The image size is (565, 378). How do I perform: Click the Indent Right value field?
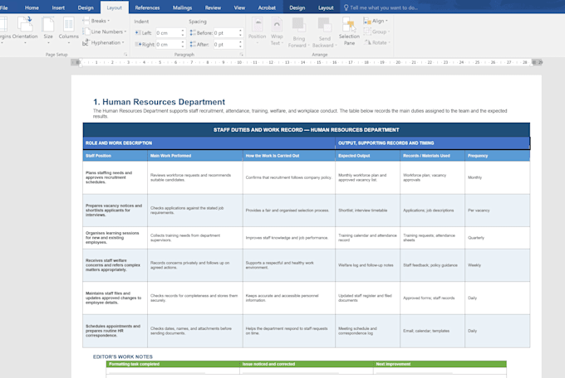point(168,45)
